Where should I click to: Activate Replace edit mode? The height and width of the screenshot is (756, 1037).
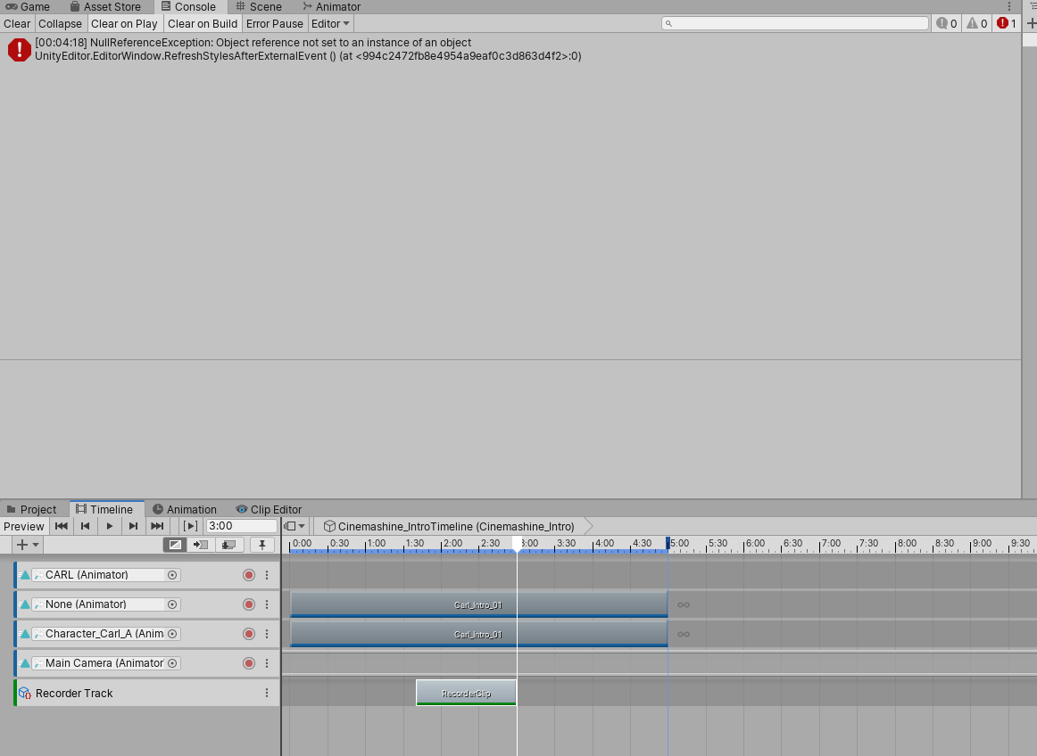[x=229, y=544]
